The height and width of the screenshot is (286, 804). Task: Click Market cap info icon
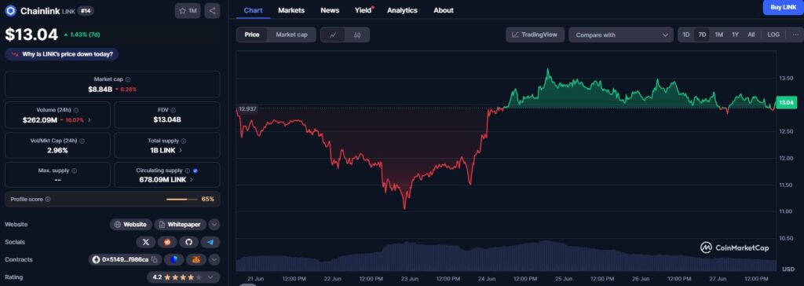pyautogui.click(x=128, y=79)
